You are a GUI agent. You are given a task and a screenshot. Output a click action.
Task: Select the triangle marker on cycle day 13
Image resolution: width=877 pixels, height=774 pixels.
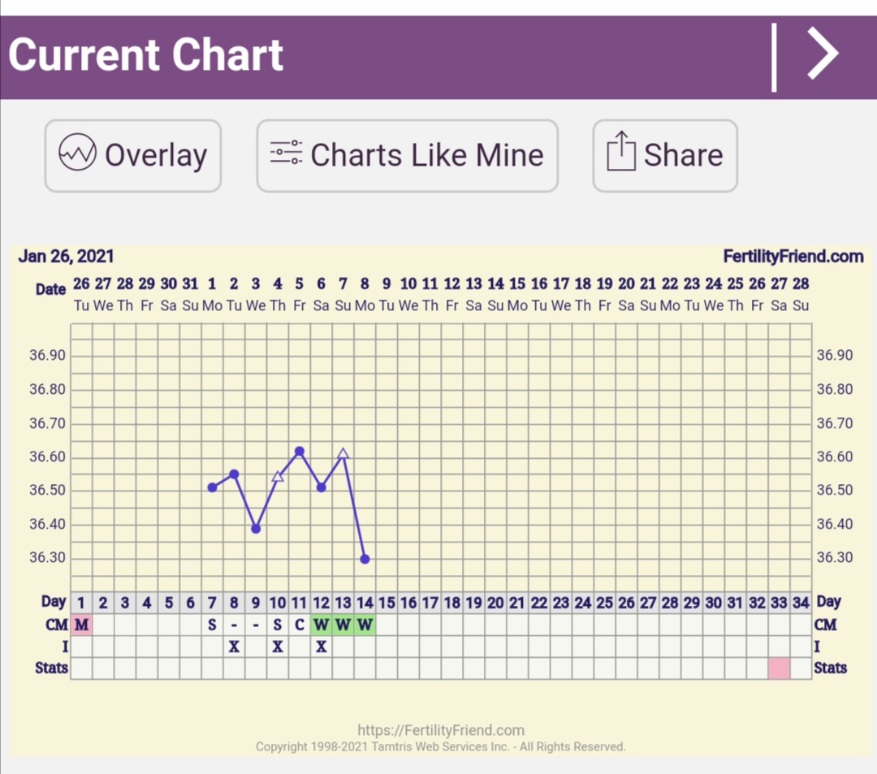click(343, 454)
